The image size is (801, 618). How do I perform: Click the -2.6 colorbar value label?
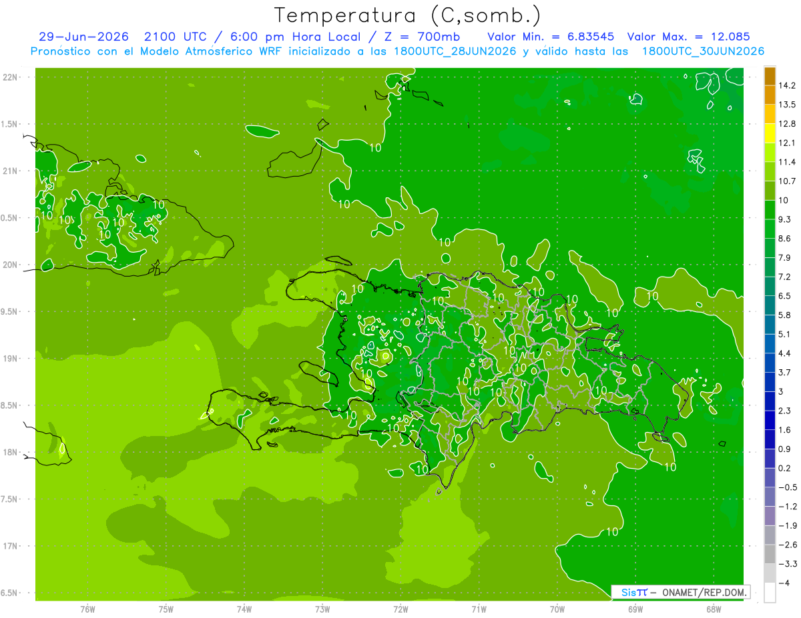point(788,545)
